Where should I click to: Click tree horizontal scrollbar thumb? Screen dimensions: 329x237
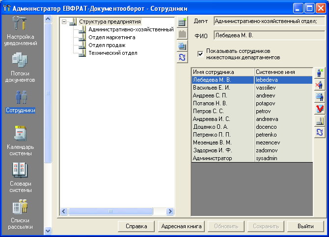coord(110,212)
